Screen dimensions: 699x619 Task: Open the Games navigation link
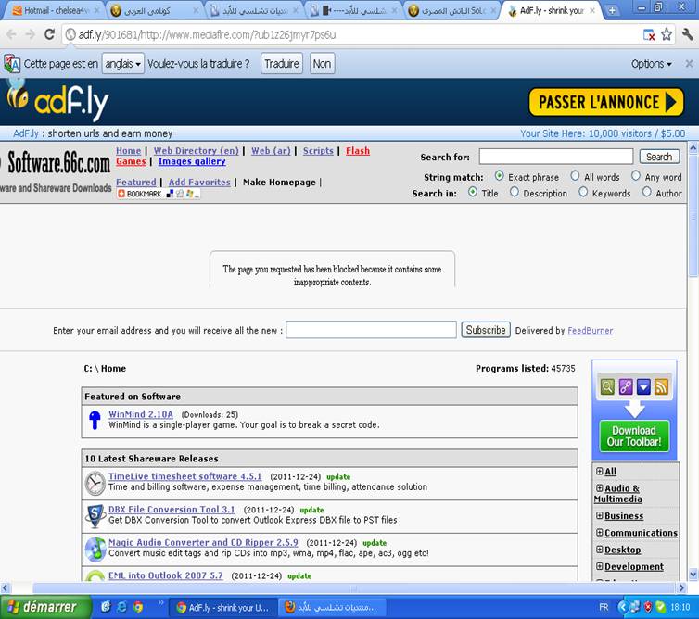[x=131, y=161]
